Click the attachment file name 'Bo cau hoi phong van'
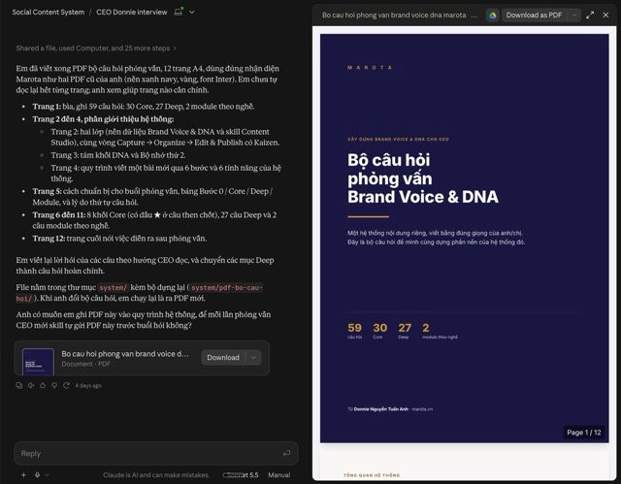 pyautogui.click(x=125, y=354)
